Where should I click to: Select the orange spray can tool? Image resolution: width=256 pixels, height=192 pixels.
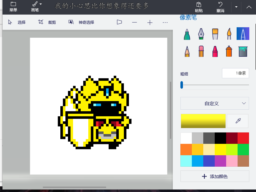pos(229,51)
